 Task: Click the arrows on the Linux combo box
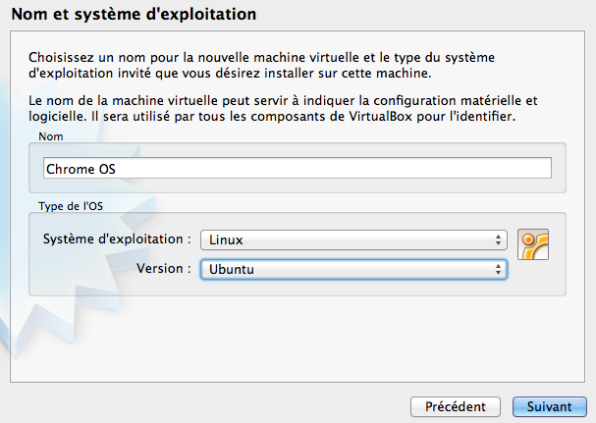(x=499, y=239)
